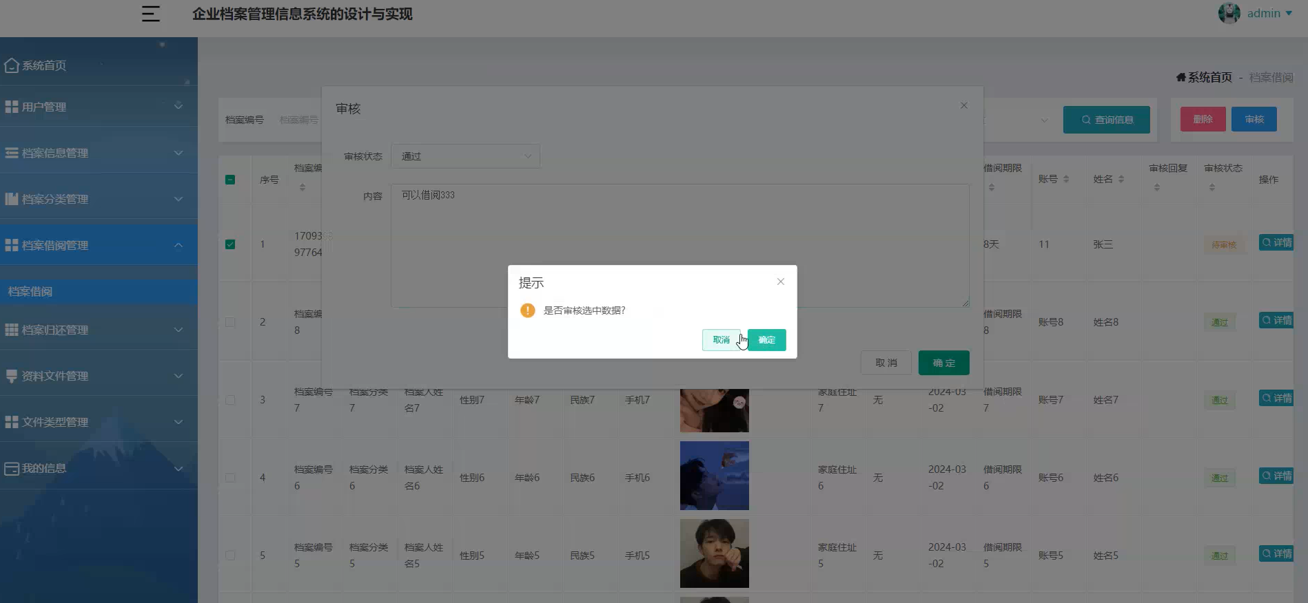Open the admin avatar image

point(1229,13)
